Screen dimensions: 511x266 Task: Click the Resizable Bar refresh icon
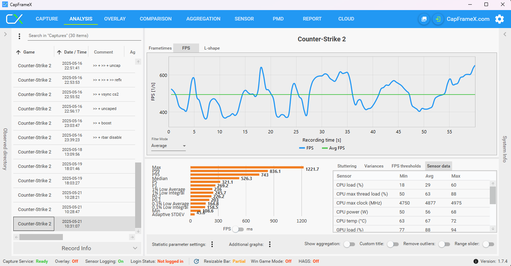pyautogui.click(x=197, y=261)
